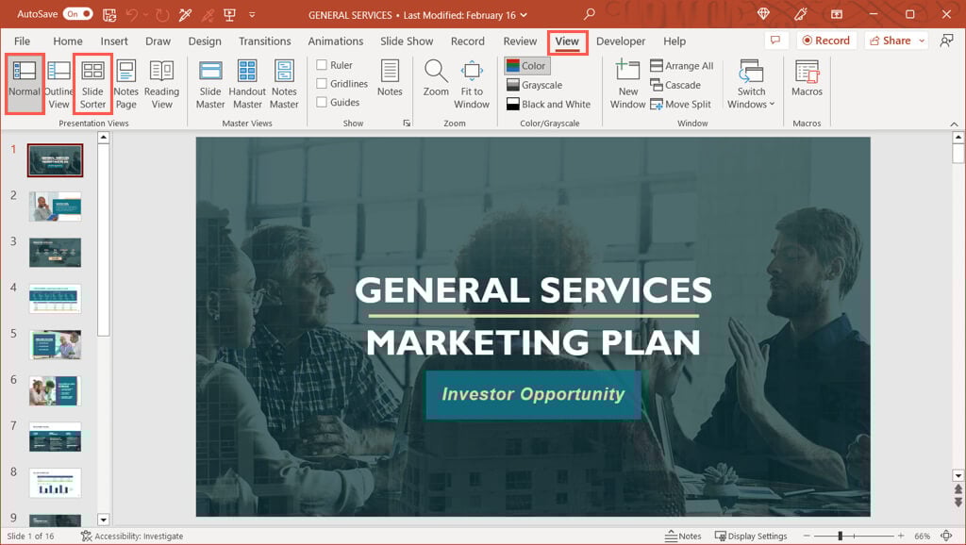The height and width of the screenshot is (545, 966).
Task: Expand the file title Last Modified dropdown
Action: coord(524,15)
